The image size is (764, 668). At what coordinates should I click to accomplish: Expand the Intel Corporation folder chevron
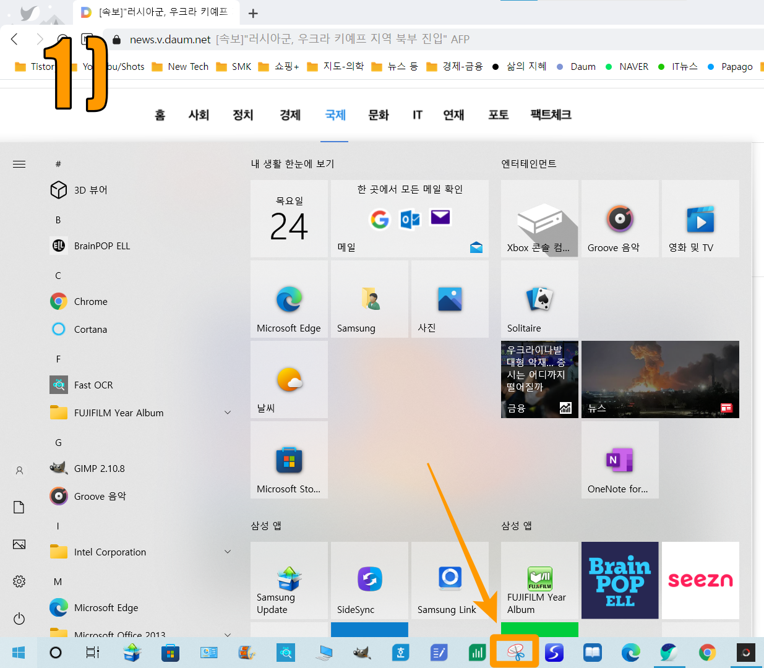tap(228, 552)
